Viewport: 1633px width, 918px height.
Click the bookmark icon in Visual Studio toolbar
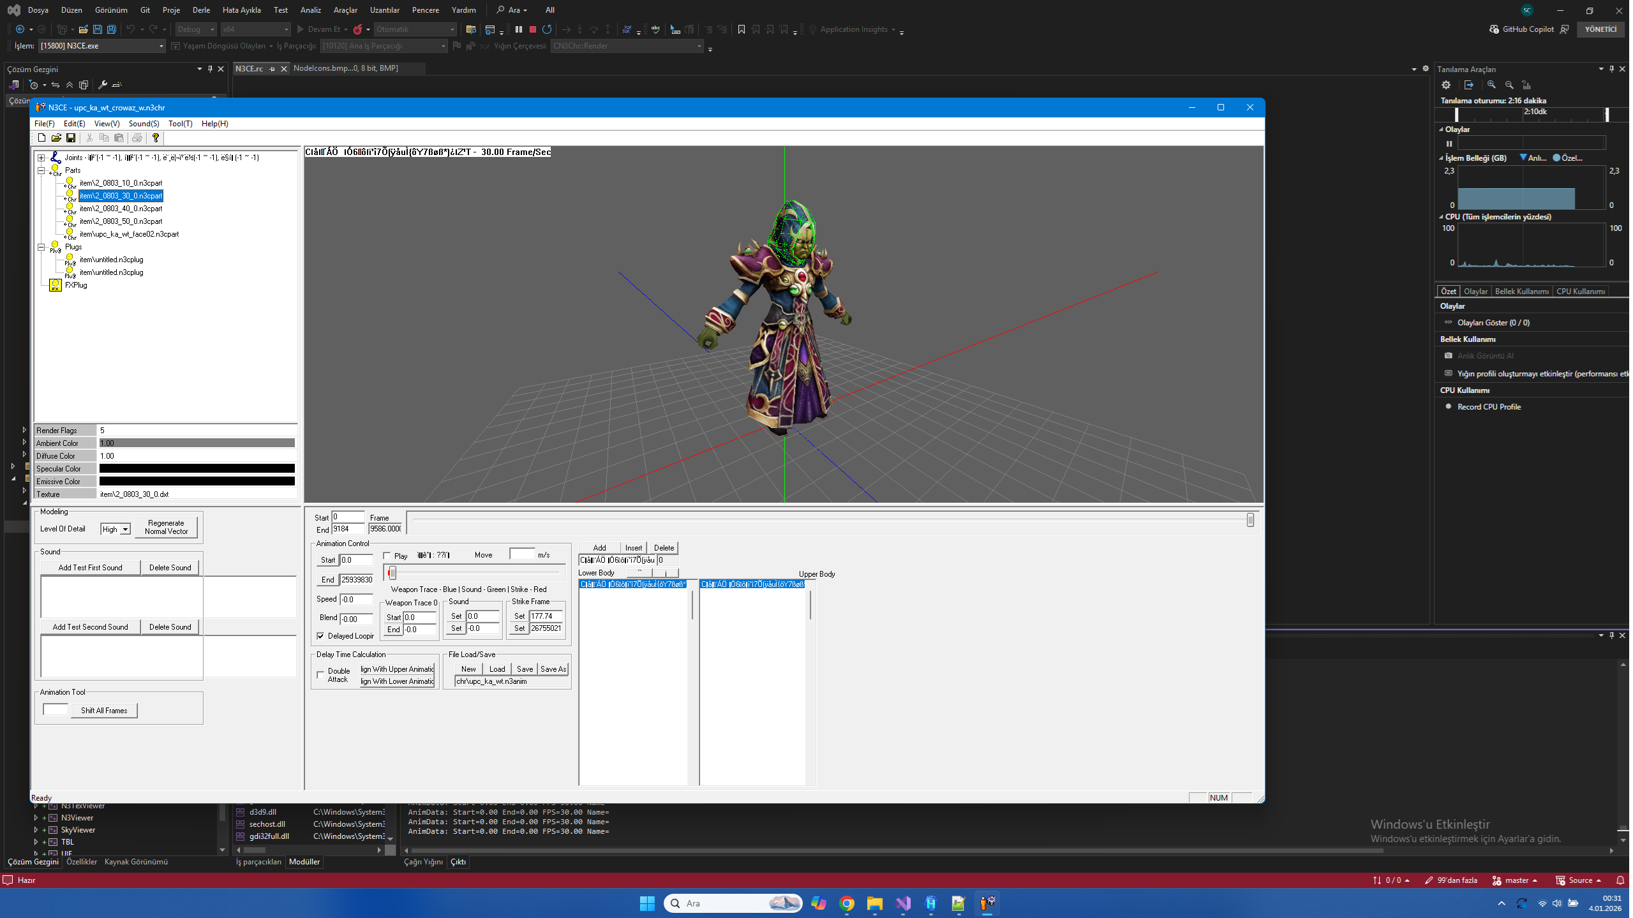pos(742,29)
